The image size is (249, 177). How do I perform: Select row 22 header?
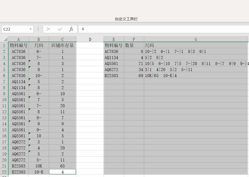[x=4, y=172]
